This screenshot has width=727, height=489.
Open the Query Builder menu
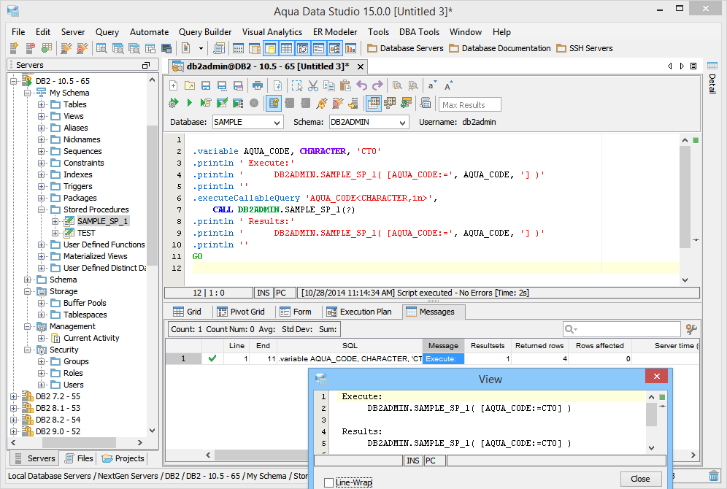pos(205,32)
